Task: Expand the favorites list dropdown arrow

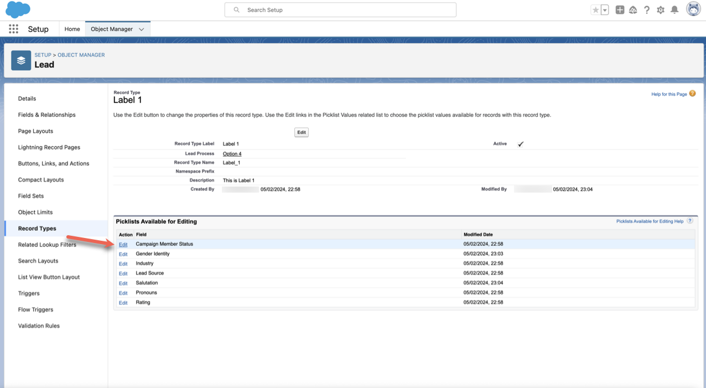Action: coord(605,10)
